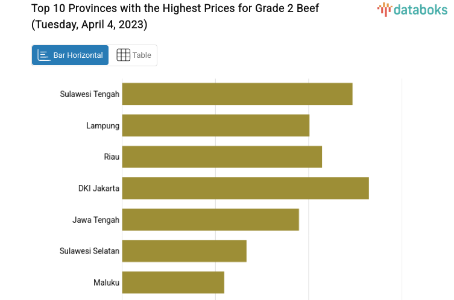The image size is (454, 300).
Task: Click the Jawa Tengah axis label
Action: [96, 219]
